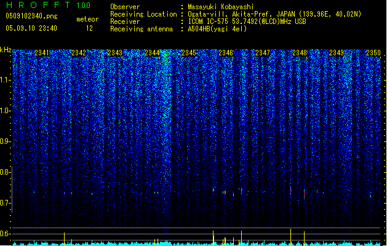
Task: Click the 2346 time marker
Action: (226, 53)
